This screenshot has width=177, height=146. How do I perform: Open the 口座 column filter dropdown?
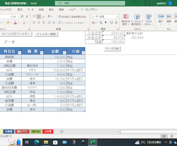pyautogui.click(x=83, y=53)
